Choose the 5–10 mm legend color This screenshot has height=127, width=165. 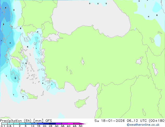pyautogui.click(x=28, y=124)
